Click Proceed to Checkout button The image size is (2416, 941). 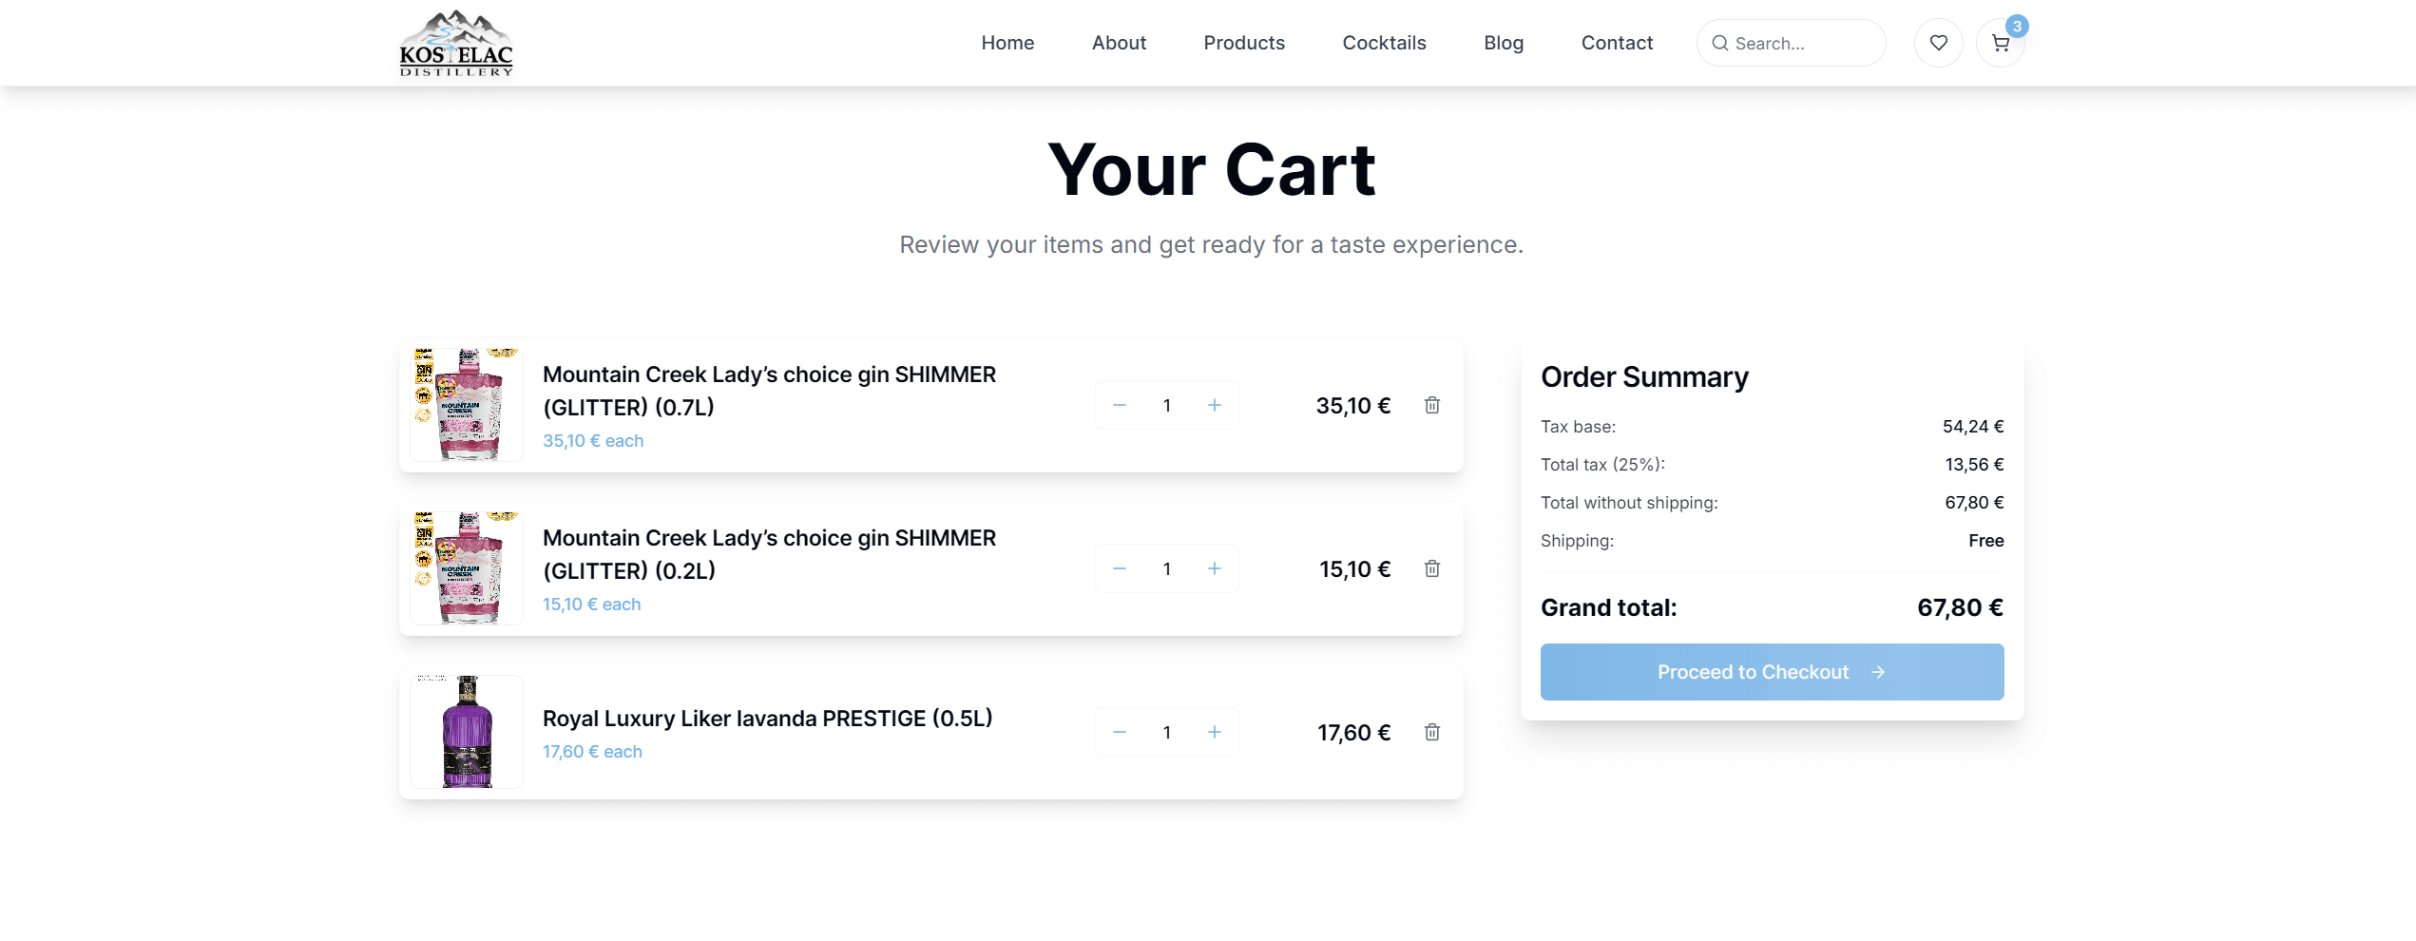tap(1772, 672)
